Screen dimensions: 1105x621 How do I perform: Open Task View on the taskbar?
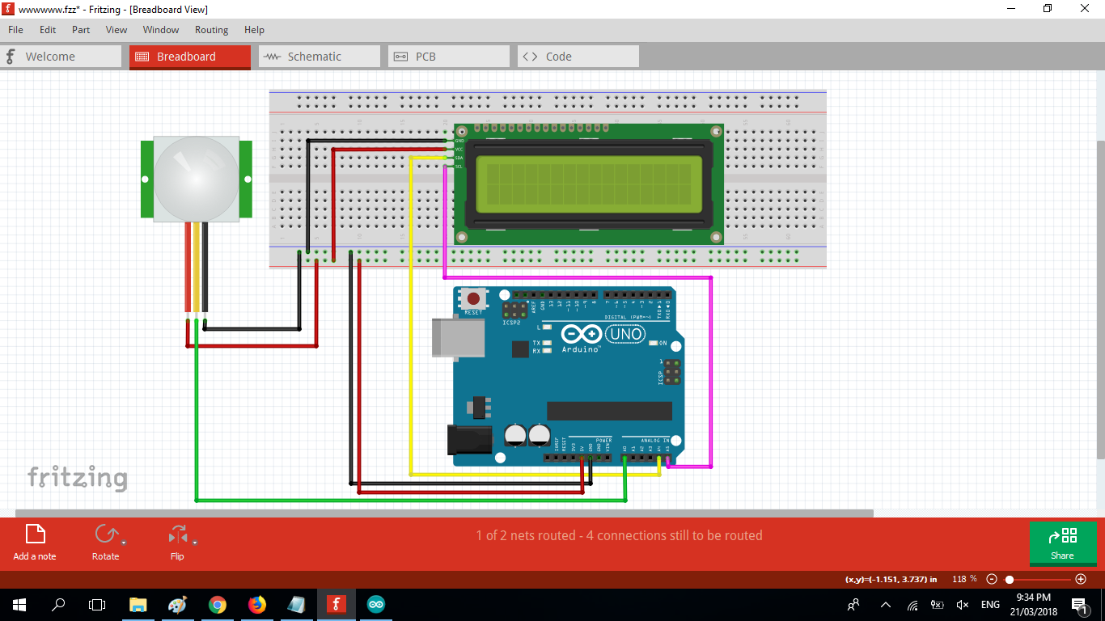click(x=97, y=604)
